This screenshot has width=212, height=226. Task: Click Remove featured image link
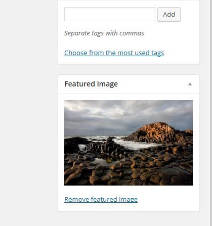(101, 199)
